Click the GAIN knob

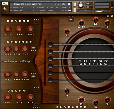25,75
